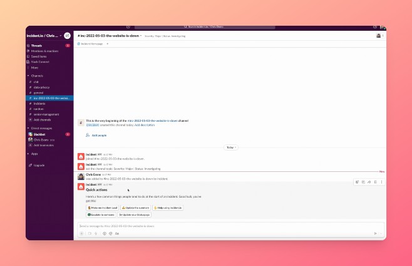
Task: Open more message actions menu
Action: tap(381, 182)
